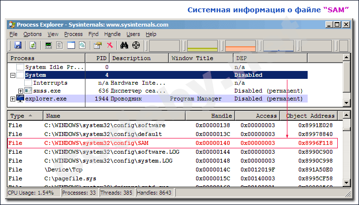Open the Help menu
This screenshot has width=359, height=205.
click(151, 34)
